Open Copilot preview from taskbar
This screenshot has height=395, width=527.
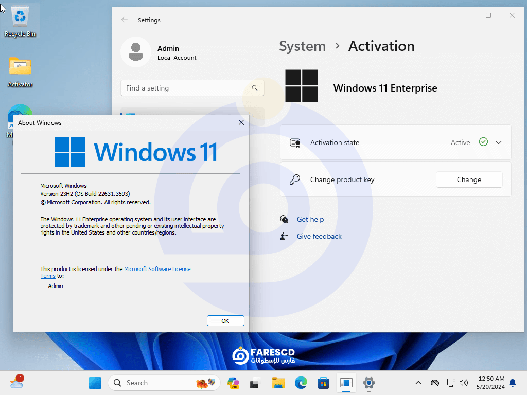click(x=233, y=383)
